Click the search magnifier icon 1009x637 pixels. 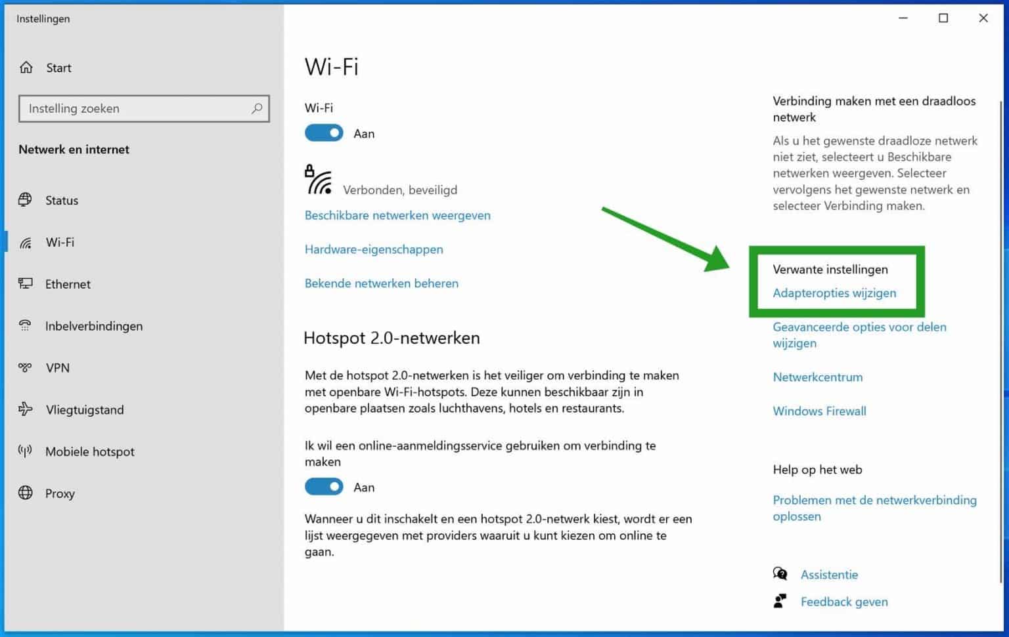[257, 108]
